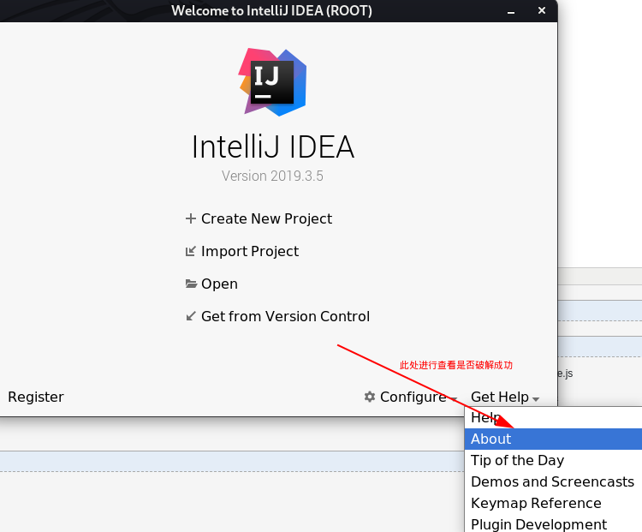Minimize the Welcome to IntelliJ IDEA window
642x532 pixels.
tap(510, 11)
